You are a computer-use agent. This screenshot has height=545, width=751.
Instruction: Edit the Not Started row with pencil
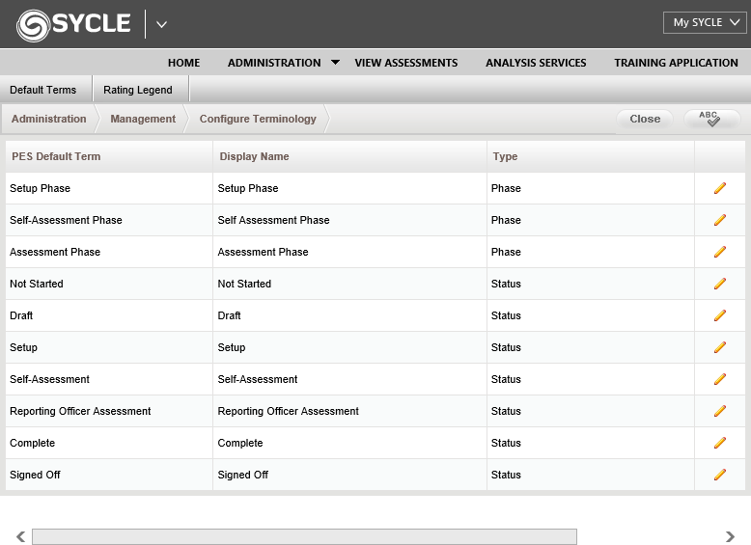click(x=720, y=284)
